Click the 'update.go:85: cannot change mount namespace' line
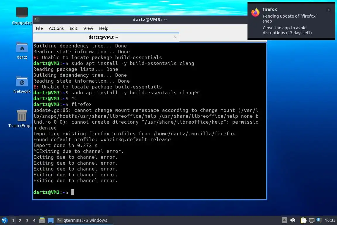 point(146,110)
